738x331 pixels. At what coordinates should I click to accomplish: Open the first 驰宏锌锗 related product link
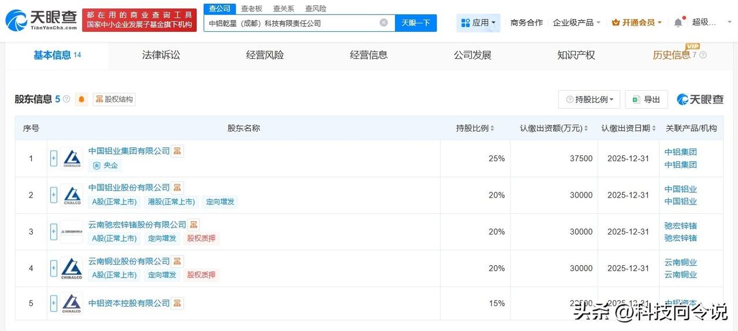[681, 226]
